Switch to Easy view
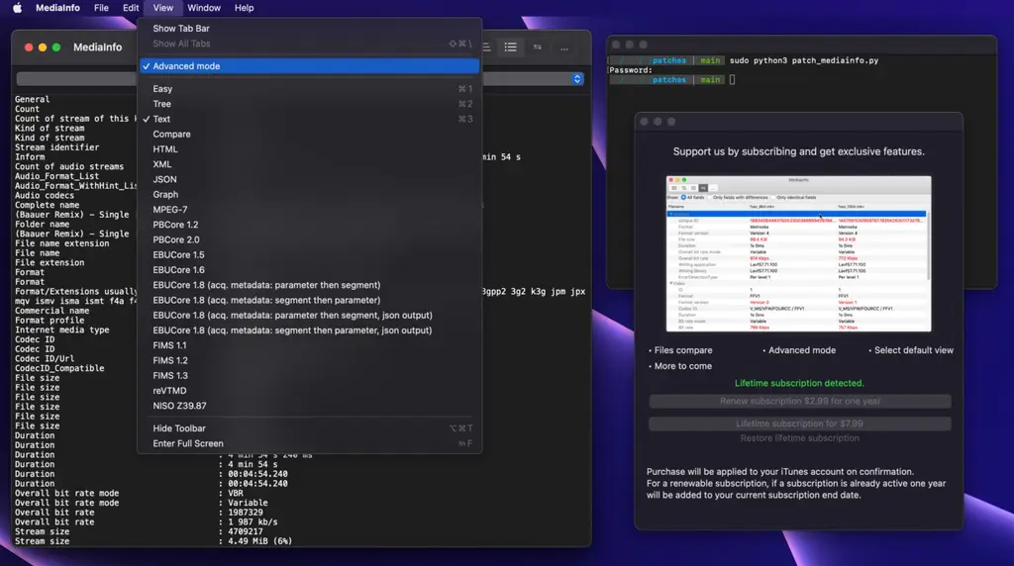The image size is (1014, 566). 309,88
